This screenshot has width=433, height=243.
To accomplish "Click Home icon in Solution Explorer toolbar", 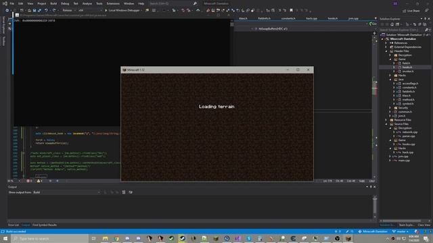I will (x=392, y=24).
